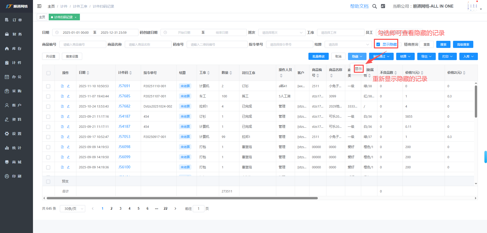
Task: Click the blue 搜索 button
Action: point(443,45)
